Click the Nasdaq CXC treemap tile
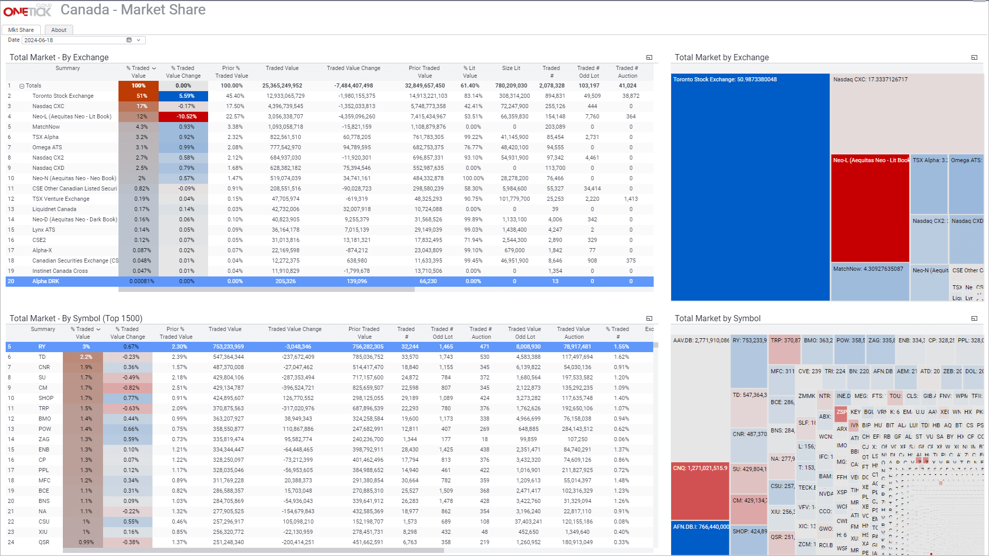Screen dimensions: 989x556 [x=908, y=113]
